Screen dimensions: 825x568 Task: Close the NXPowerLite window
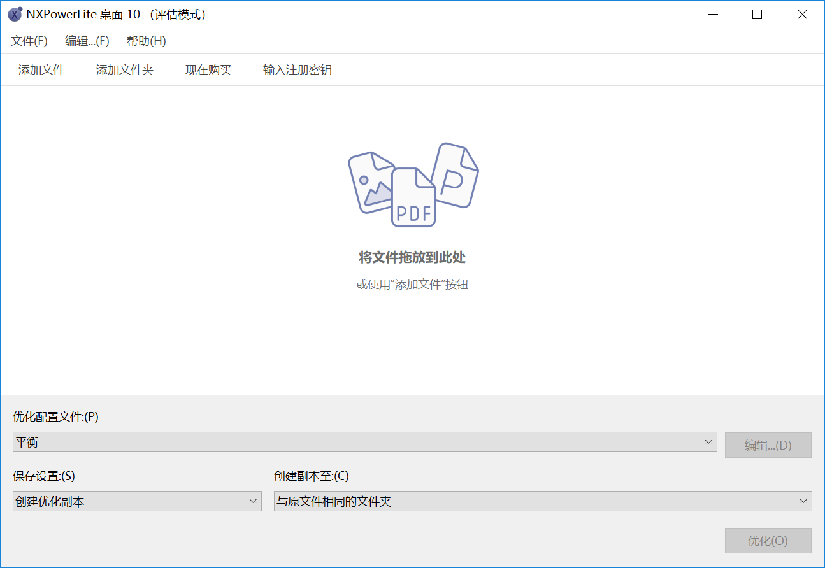(x=802, y=15)
